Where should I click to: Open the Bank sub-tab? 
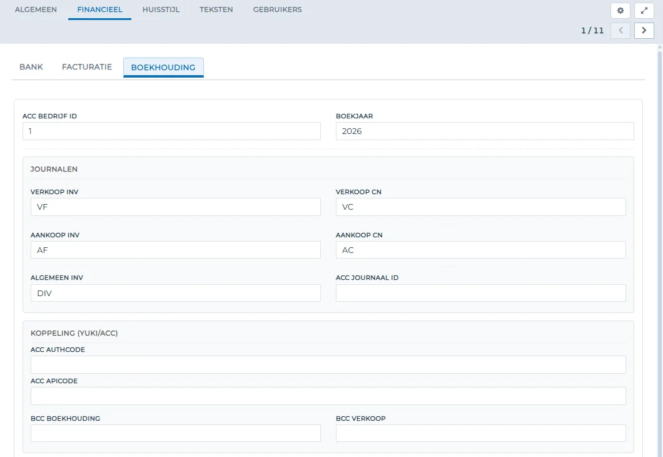31,67
